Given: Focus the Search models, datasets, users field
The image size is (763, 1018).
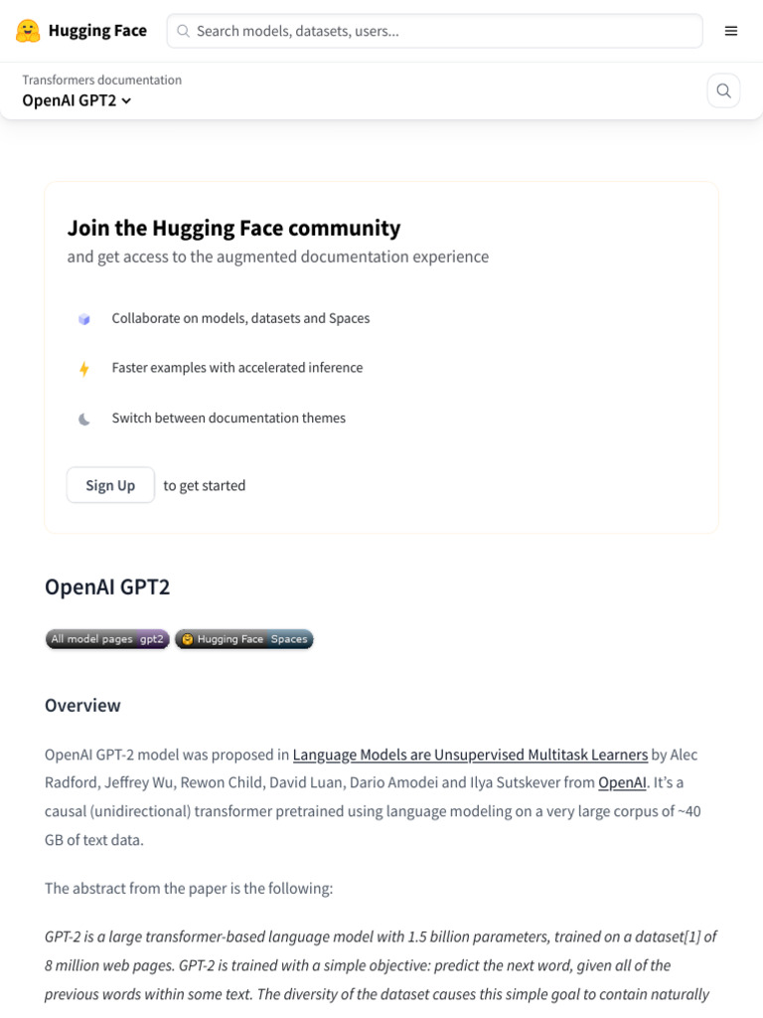Looking at the screenshot, I should (x=435, y=31).
